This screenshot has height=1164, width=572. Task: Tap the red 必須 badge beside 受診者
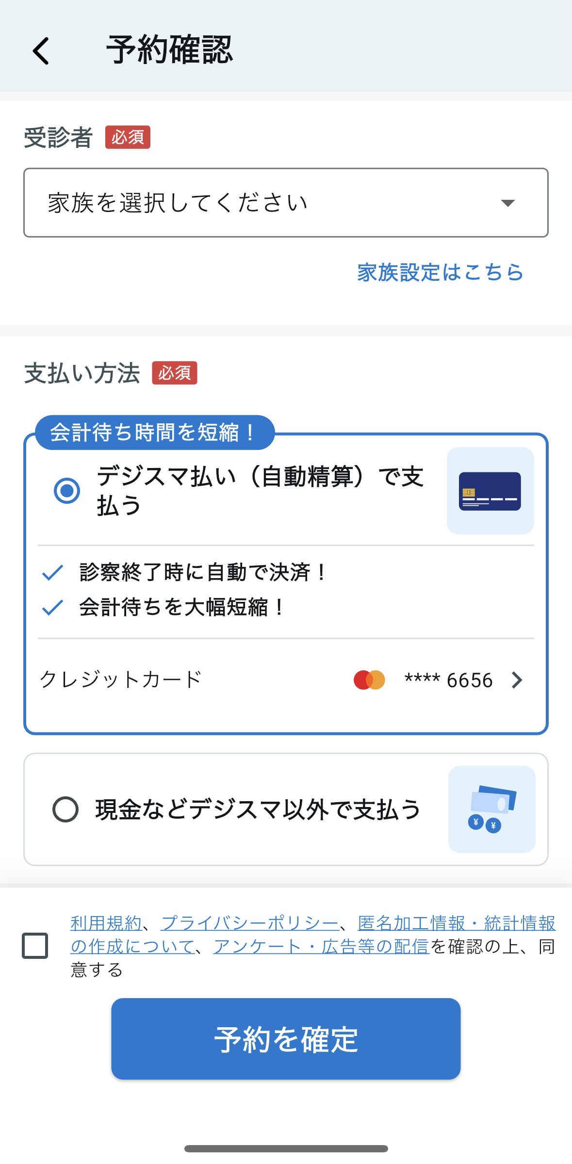[128, 137]
